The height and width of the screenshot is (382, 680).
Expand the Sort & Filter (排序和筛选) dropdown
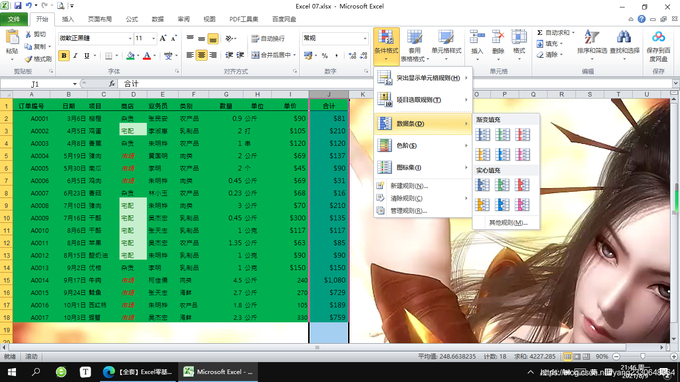[x=592, y=59]
